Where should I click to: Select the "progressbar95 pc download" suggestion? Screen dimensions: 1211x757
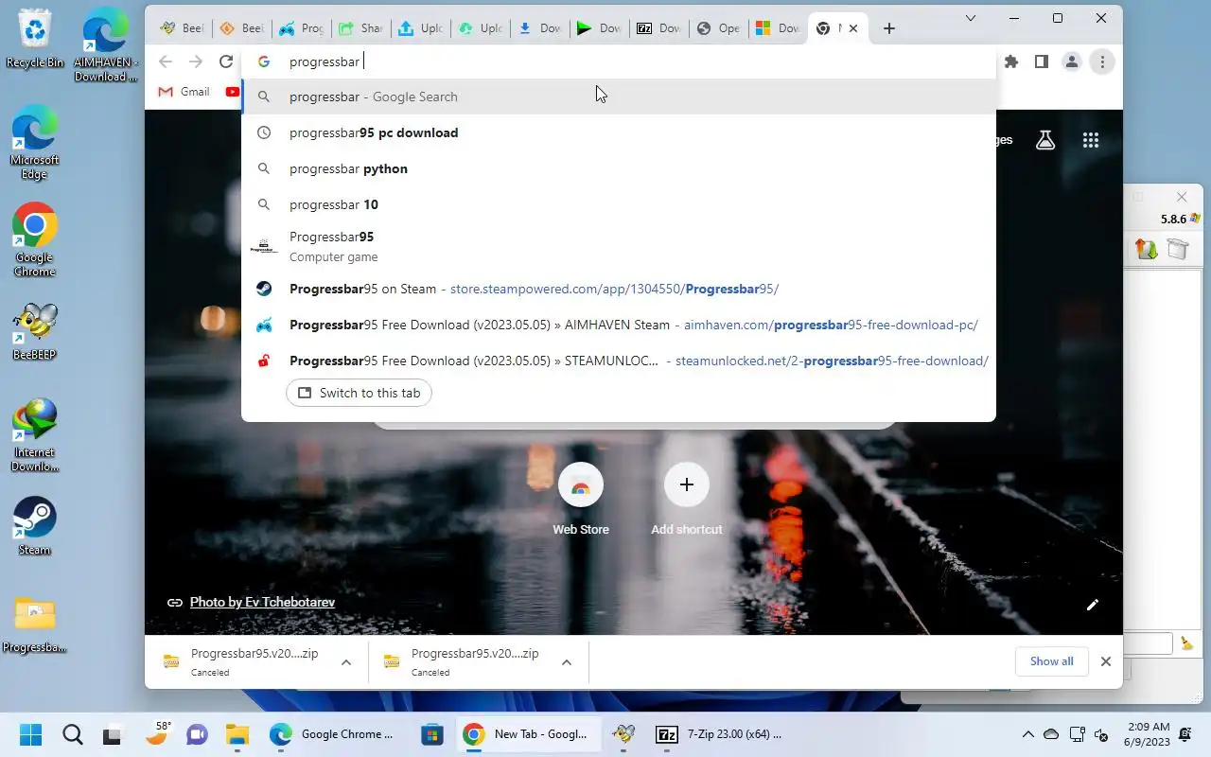point(619,132)
